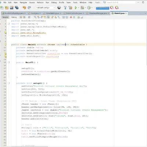The width and height of the screenshot is (147, 147).
Task: Click the New Project icon
Action: [x=7, y=8]
